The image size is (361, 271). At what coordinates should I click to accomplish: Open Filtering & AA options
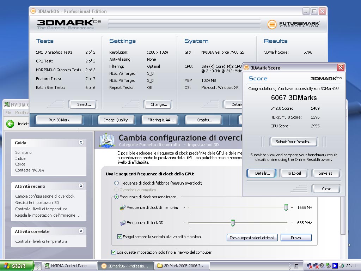coord(160,120)
